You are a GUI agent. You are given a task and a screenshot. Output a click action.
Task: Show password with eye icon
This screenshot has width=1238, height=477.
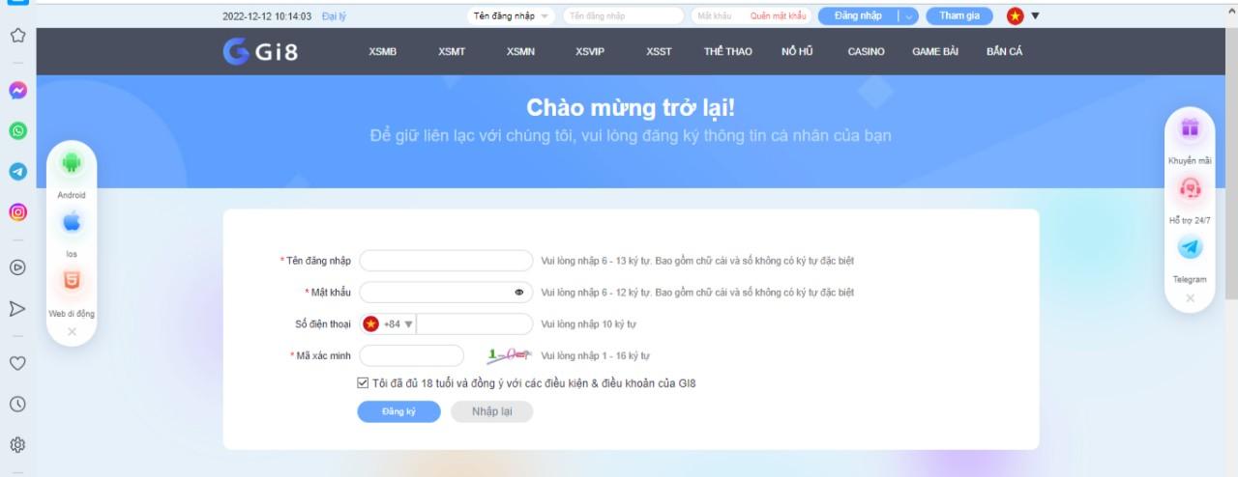click(x=518, y=292)
